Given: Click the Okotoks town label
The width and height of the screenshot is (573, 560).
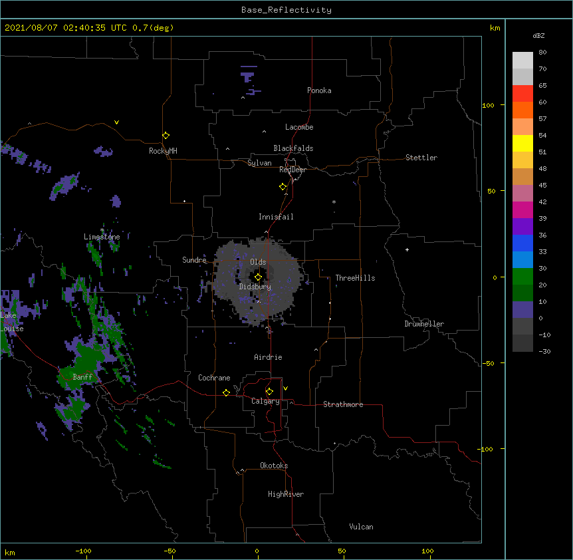Looking at the screenshot, I should [x=274, y=466].
